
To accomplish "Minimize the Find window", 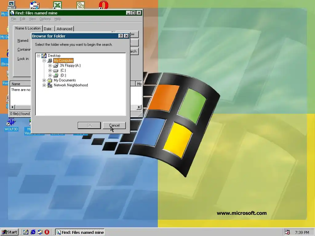I will (x=129, y=13).
